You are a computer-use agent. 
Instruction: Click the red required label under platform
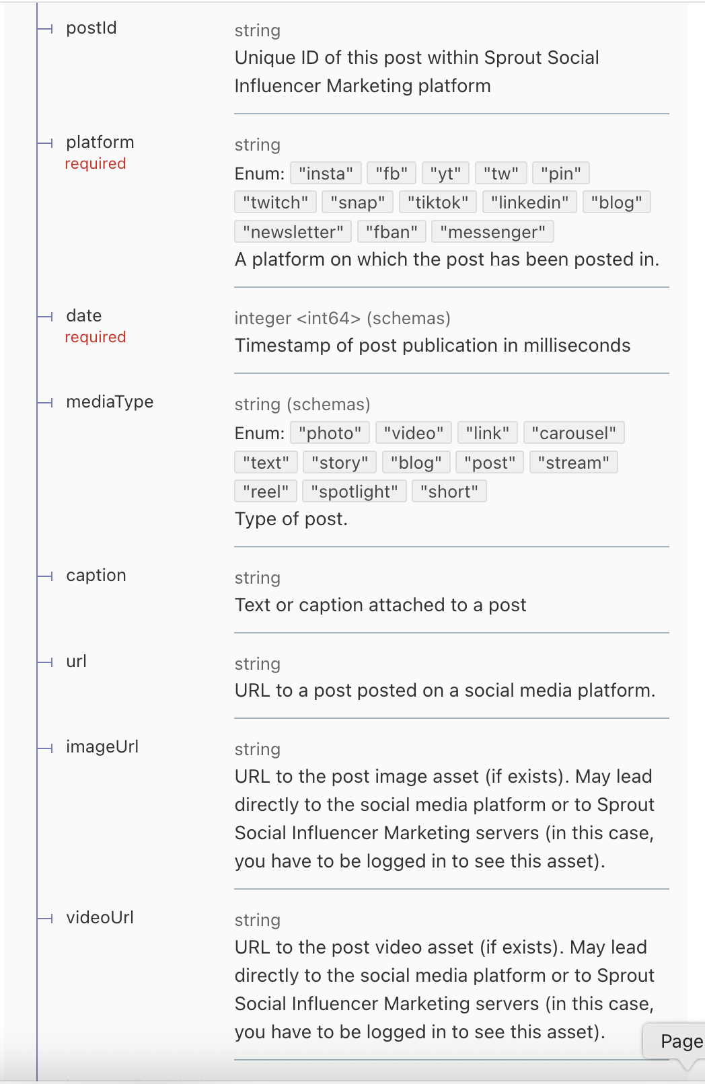click(x=96, y=164)
